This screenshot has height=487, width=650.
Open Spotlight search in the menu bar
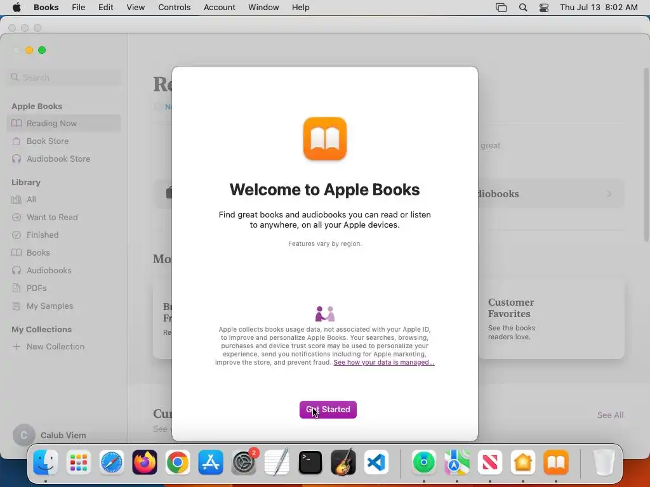pos(523,8)
